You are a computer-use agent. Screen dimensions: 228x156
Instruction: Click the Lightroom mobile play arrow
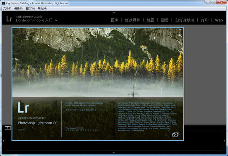[x=56, y=21]
